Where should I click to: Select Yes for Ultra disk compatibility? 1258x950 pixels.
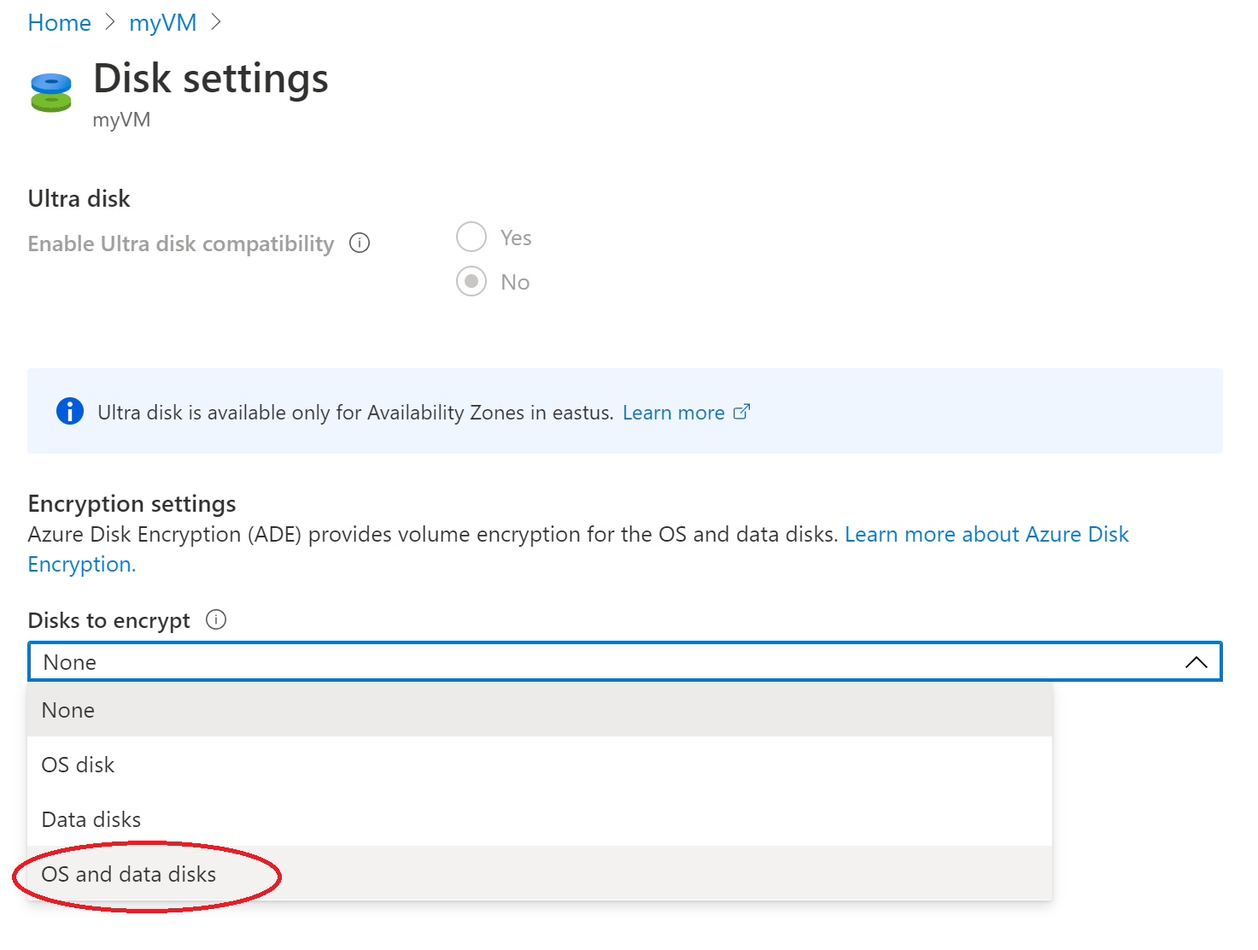click(471, 237)
